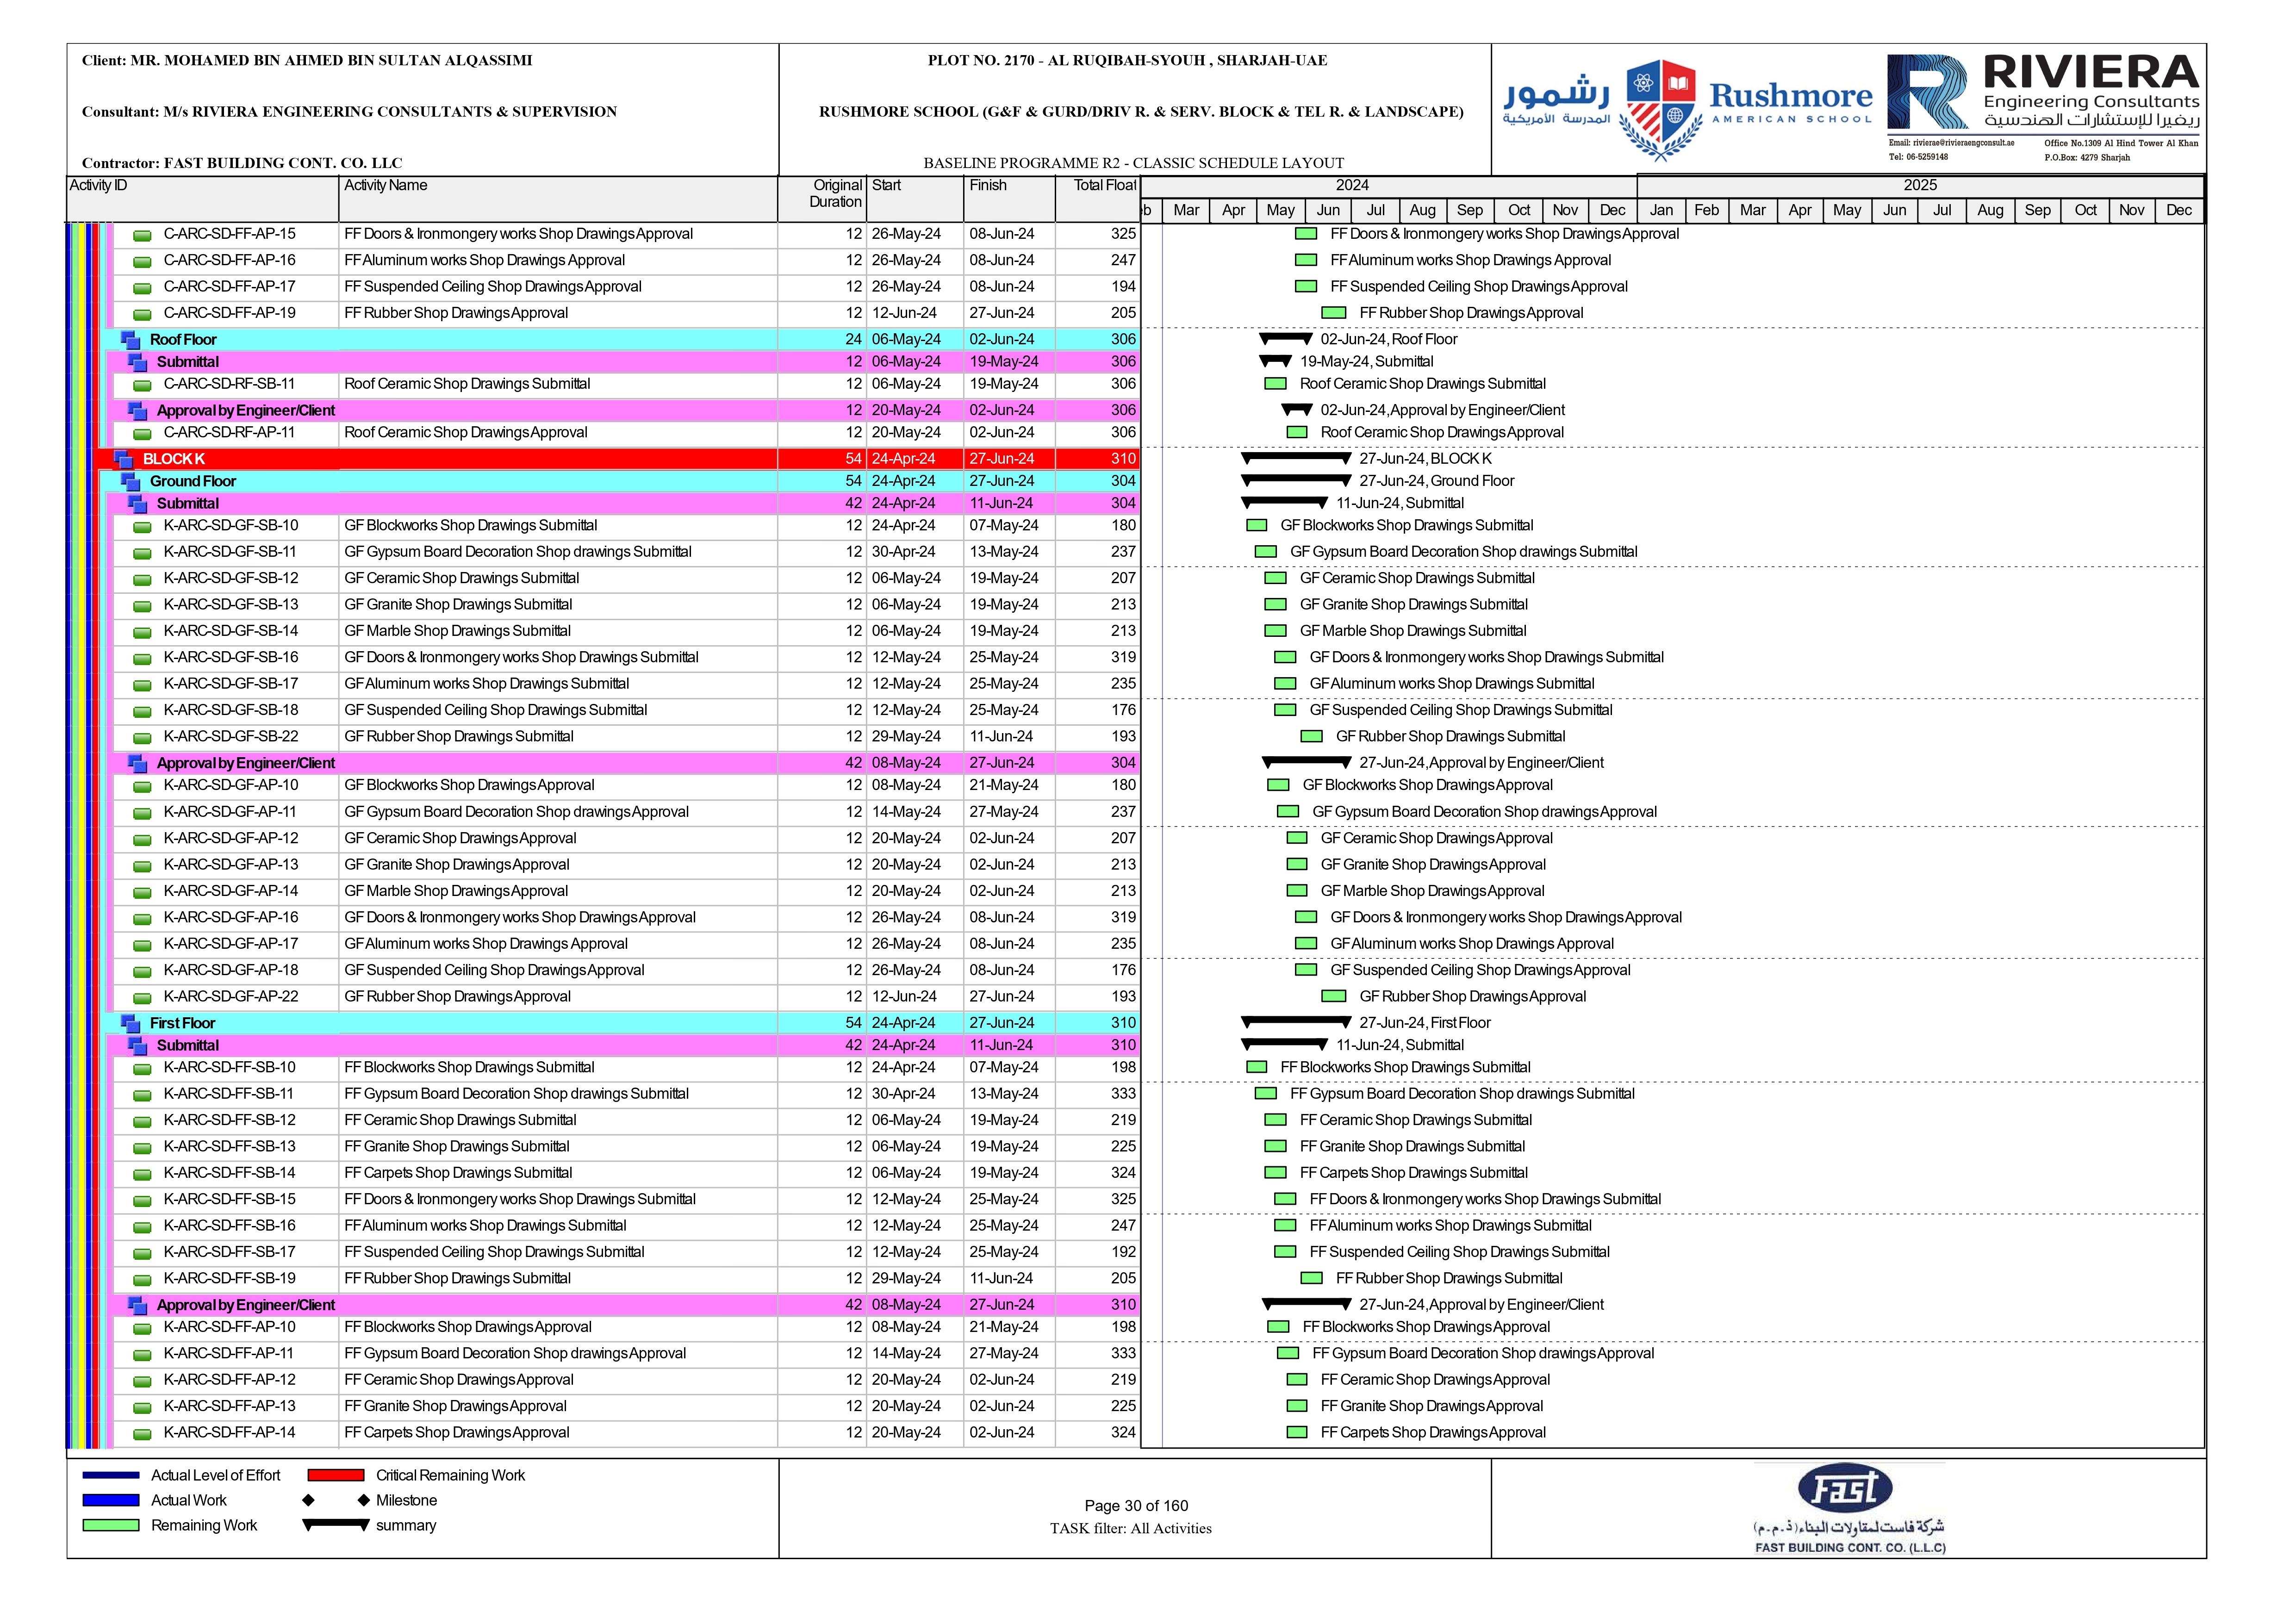Click the Original Duration column header

click(x=822, y=199)
